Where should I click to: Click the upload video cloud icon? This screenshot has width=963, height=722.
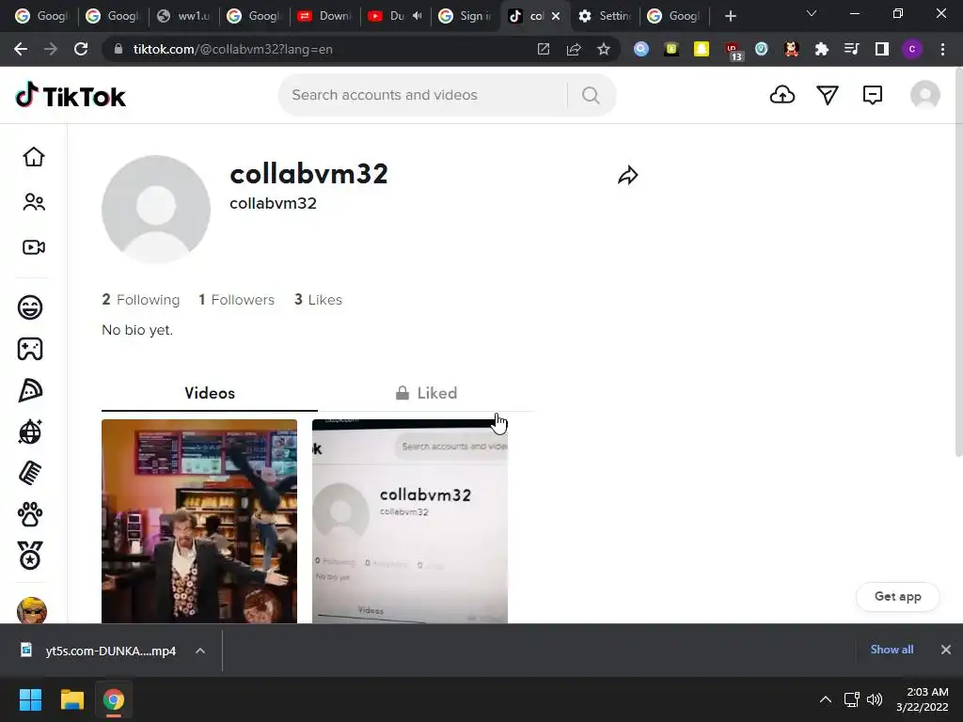pyautogui.click(x=781, y=95)
